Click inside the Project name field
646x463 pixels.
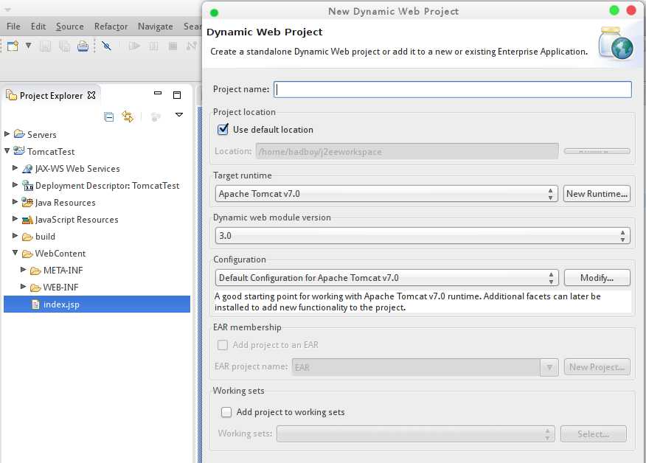[x=453, y=89]
